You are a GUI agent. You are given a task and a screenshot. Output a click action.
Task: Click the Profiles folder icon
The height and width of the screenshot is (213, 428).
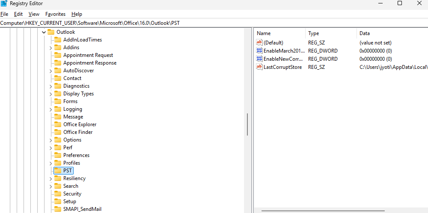(58, 163)
